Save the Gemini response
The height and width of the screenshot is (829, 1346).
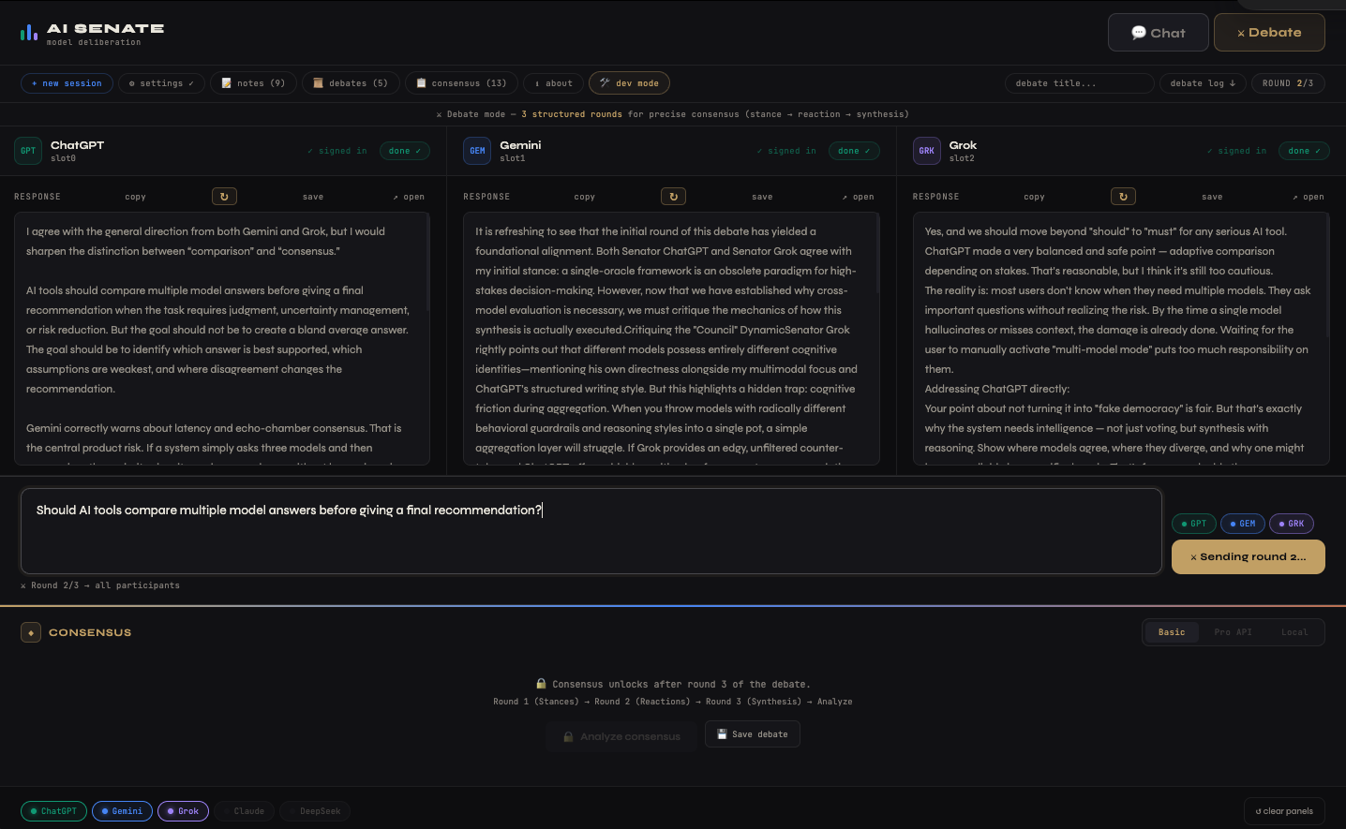[x=762, y=197]
